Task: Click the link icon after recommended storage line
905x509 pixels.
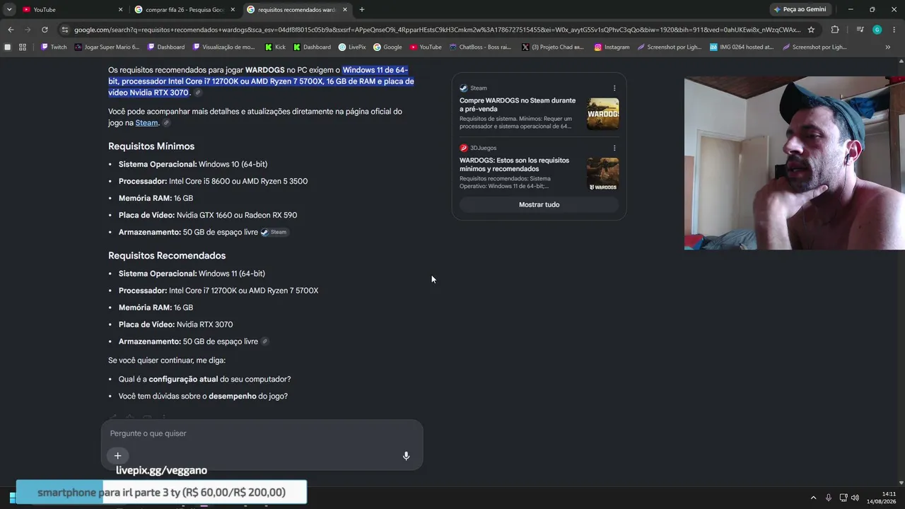Action: 264,341
